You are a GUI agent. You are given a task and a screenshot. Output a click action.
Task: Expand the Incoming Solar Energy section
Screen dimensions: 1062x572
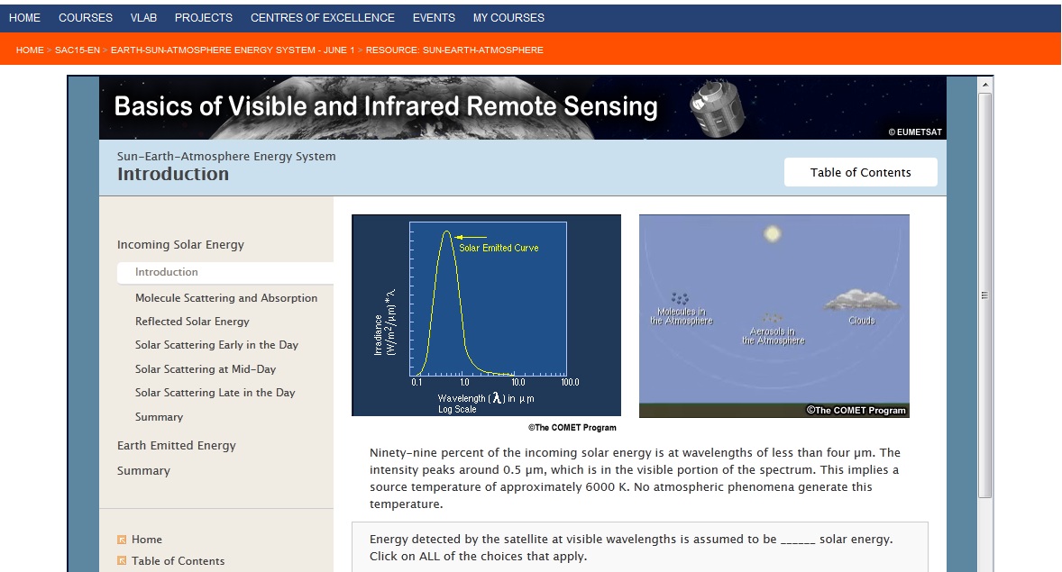click(x=180, y=244)
